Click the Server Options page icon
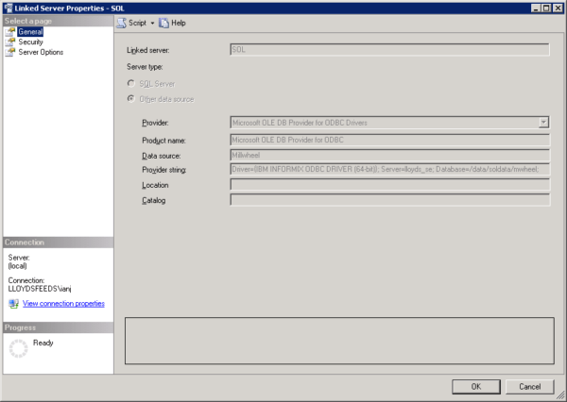567x402 pixels. (x=11, y=52)
